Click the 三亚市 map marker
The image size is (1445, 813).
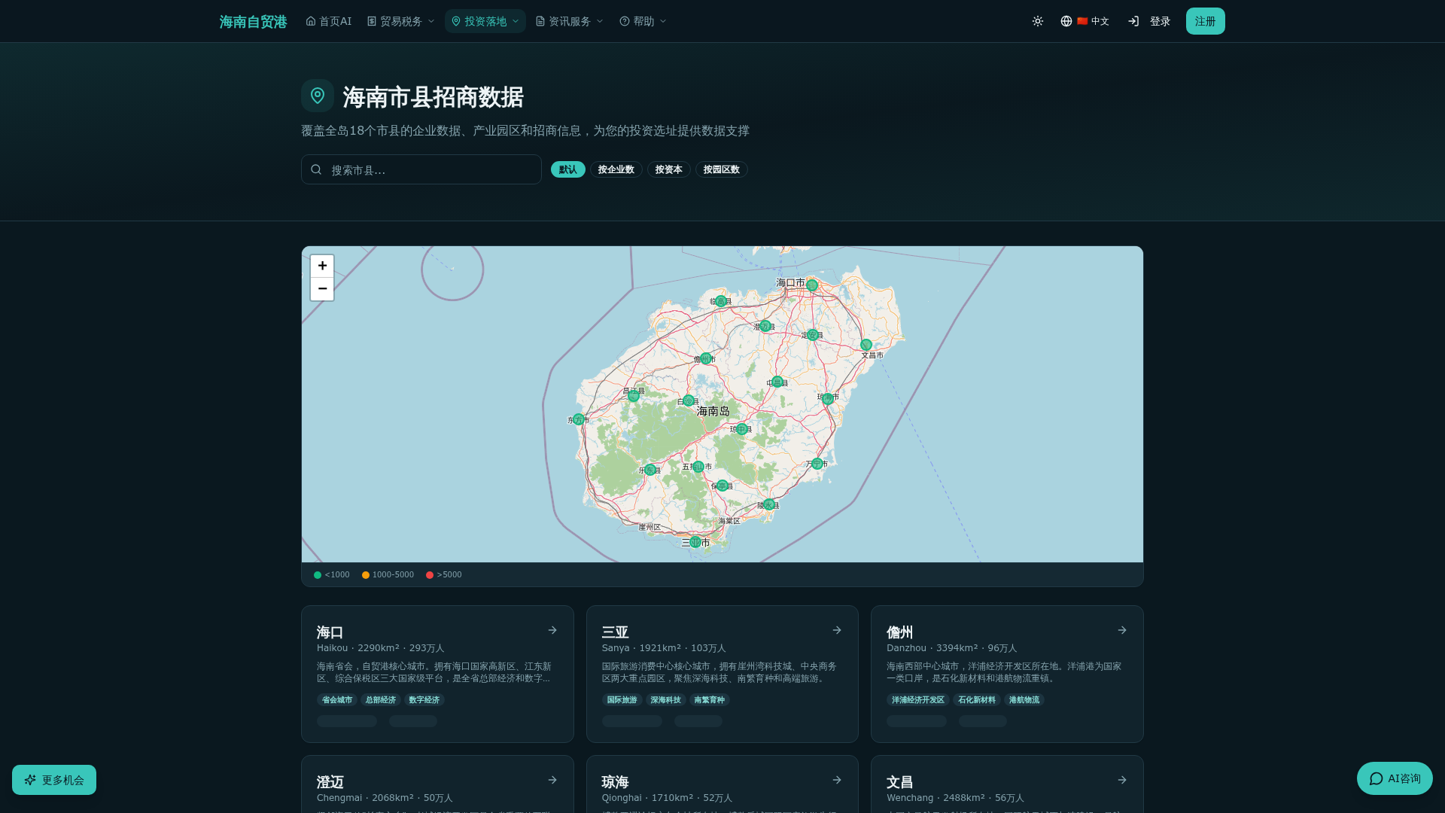pyautogui.click(x=695, y=542)
